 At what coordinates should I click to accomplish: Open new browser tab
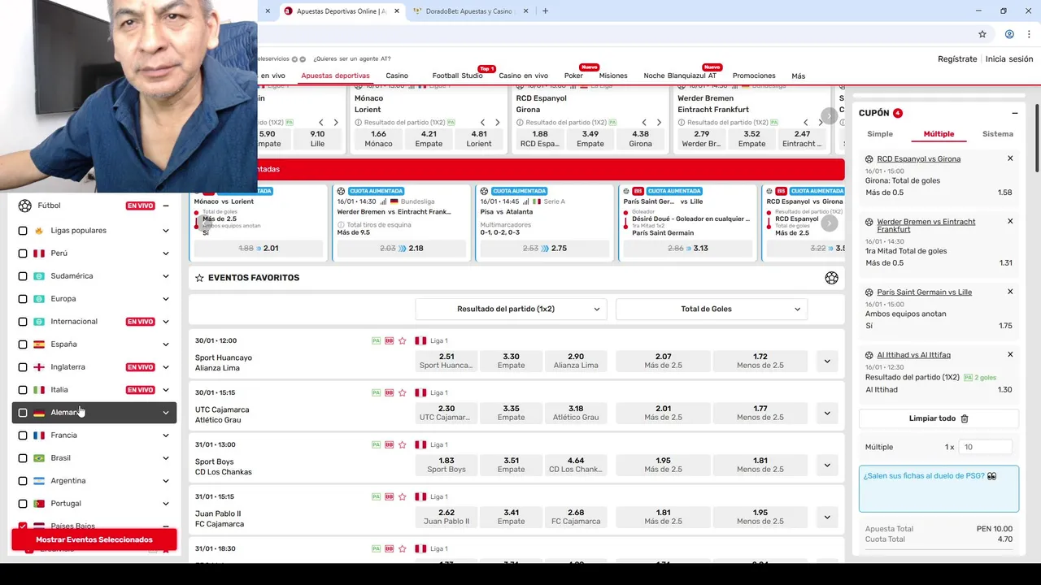pos(545,11)
